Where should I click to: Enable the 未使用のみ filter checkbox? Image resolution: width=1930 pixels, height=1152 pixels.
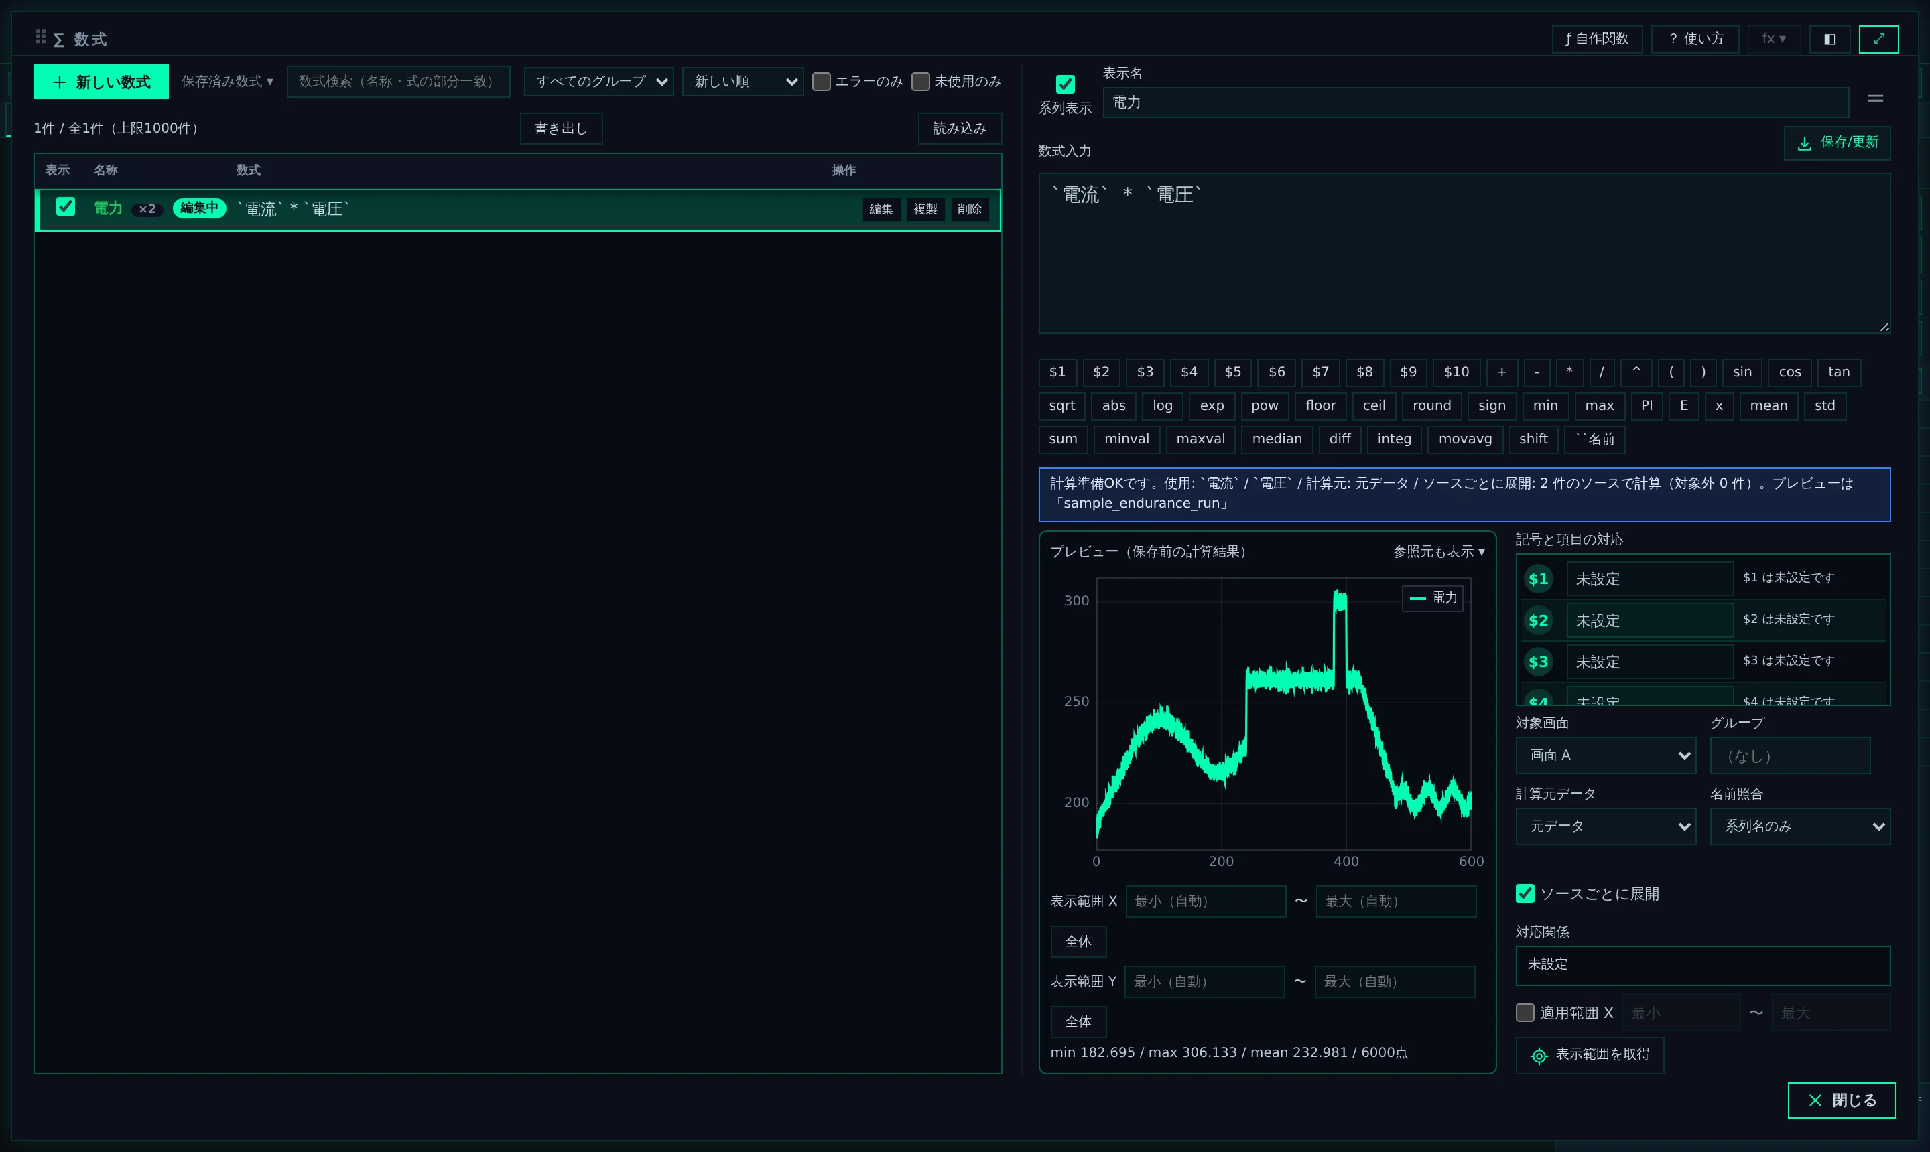[x=920, y=82]
